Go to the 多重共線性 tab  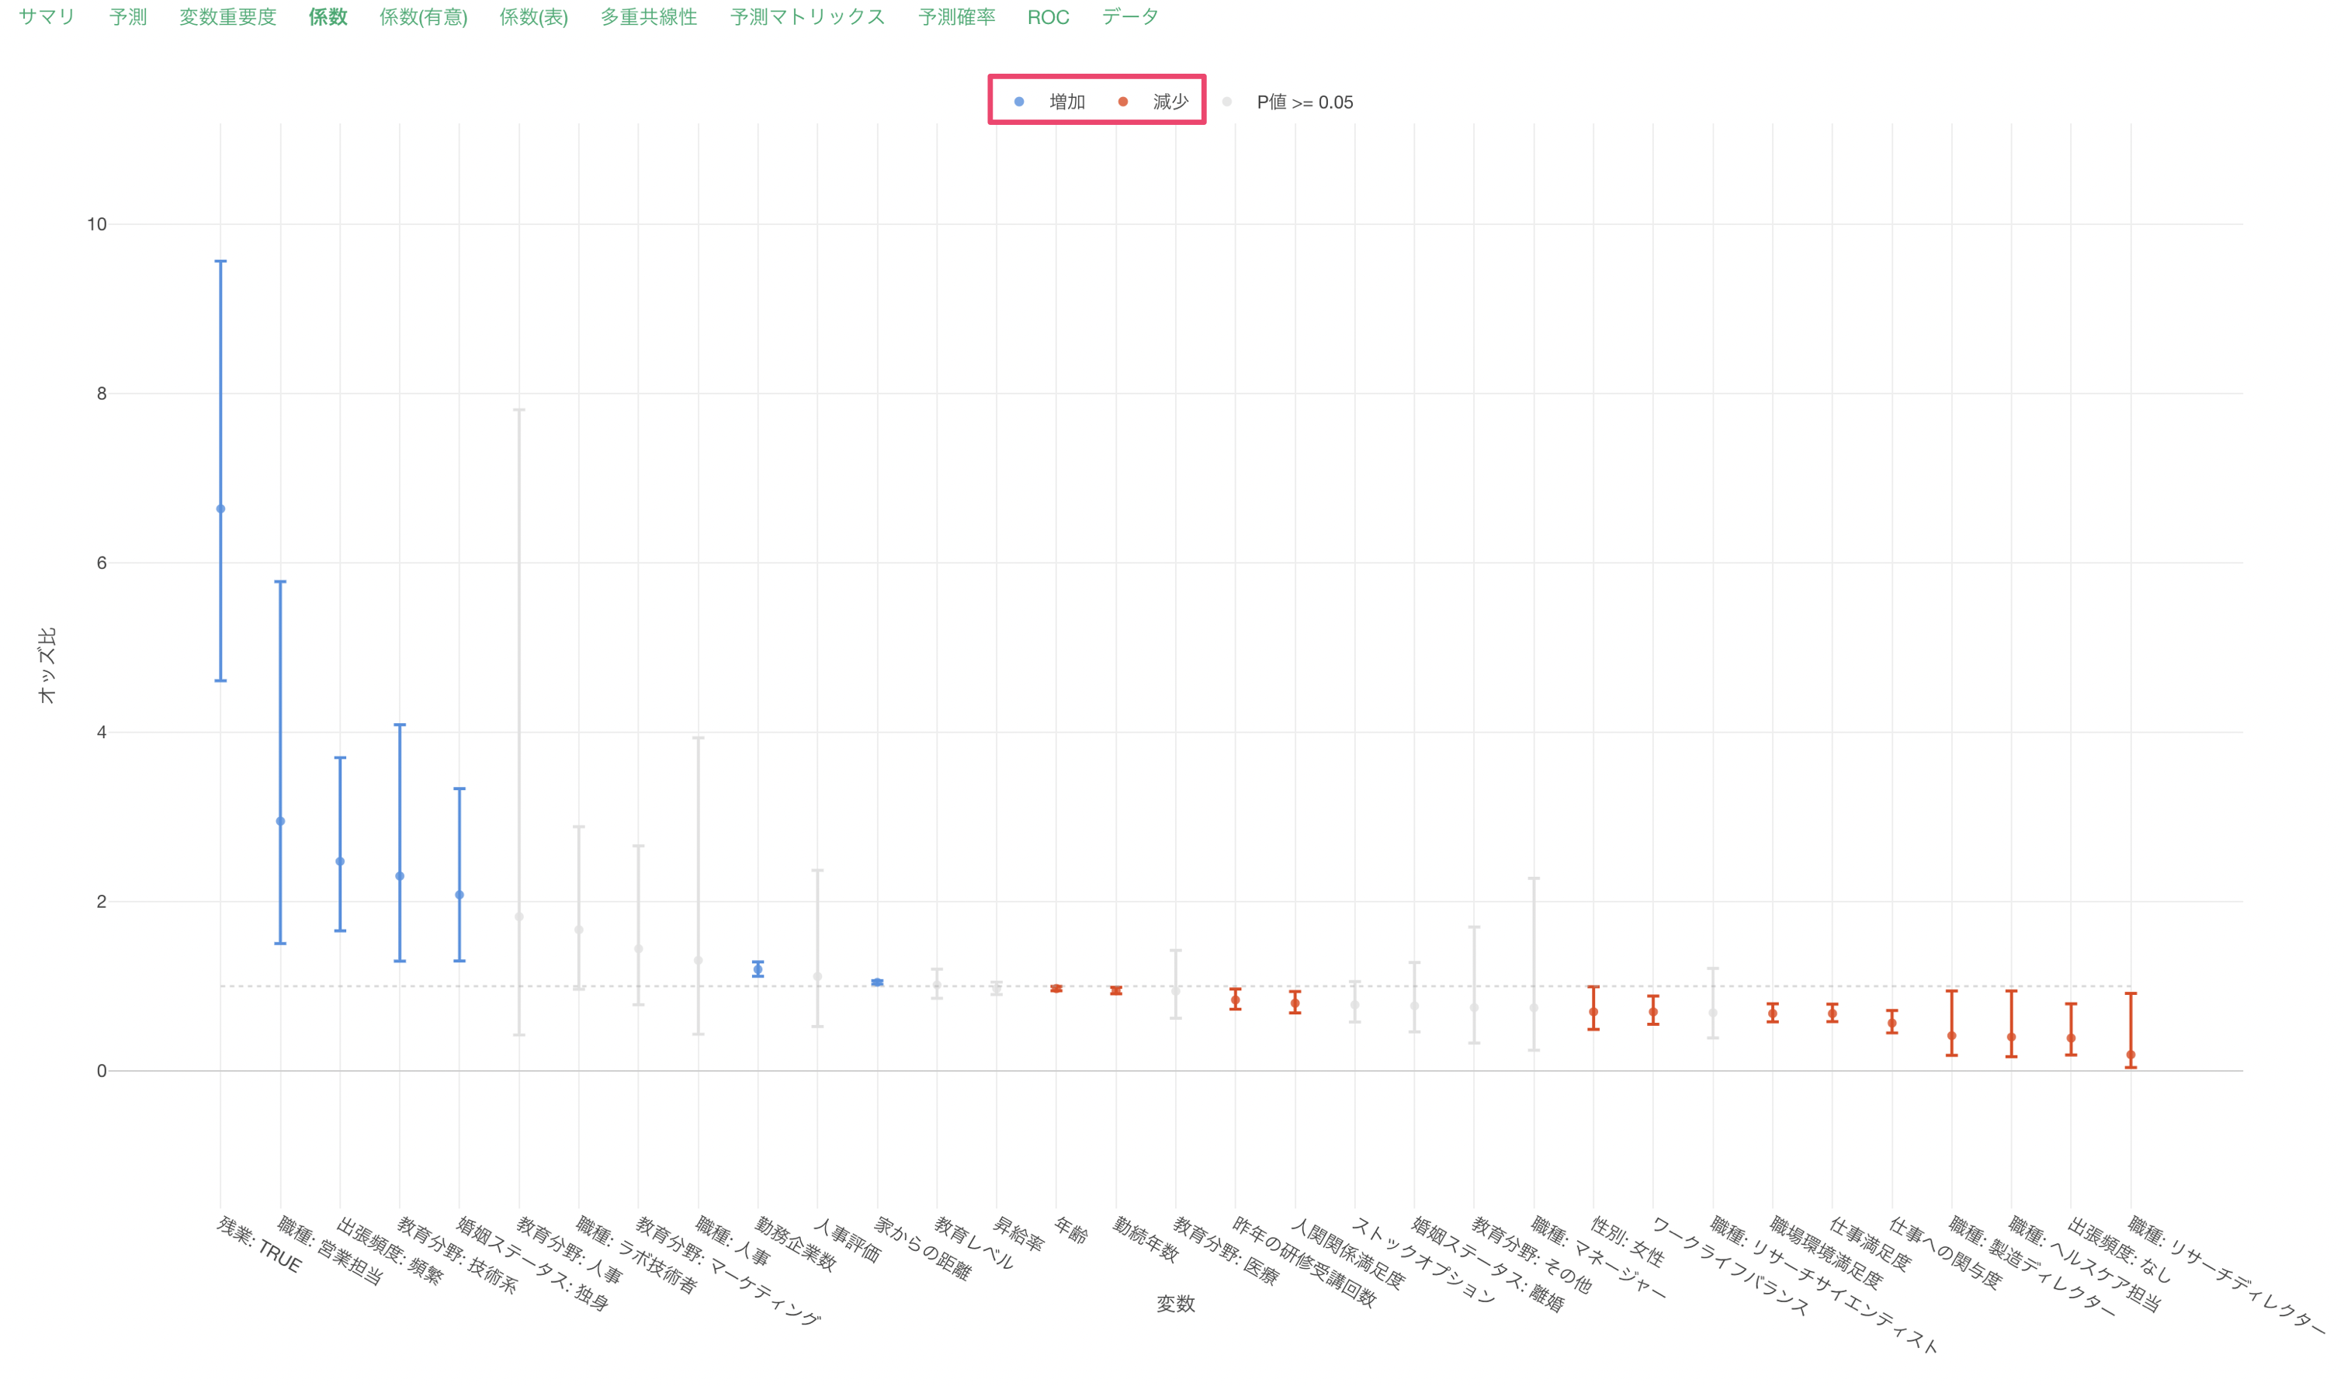click(x=649, y=17)
